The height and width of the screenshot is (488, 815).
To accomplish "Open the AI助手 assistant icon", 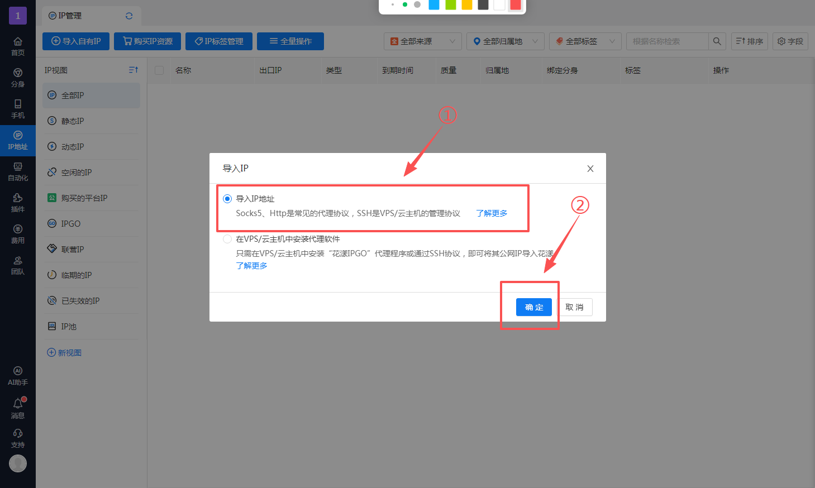I will 17,370.
